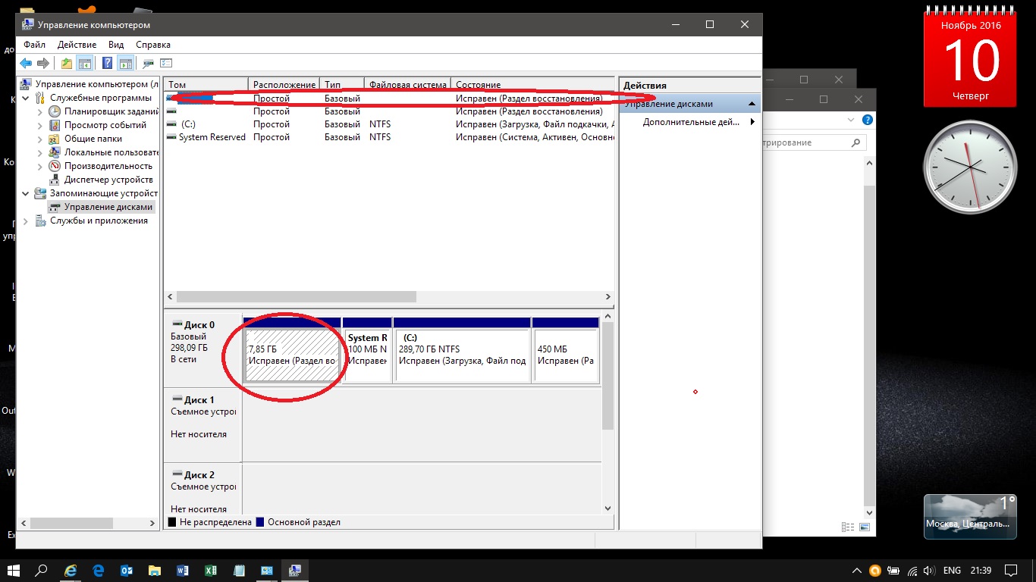Open Microsoft Word from the taskbar
This screenshot has height=582, width=1036.
182,571
